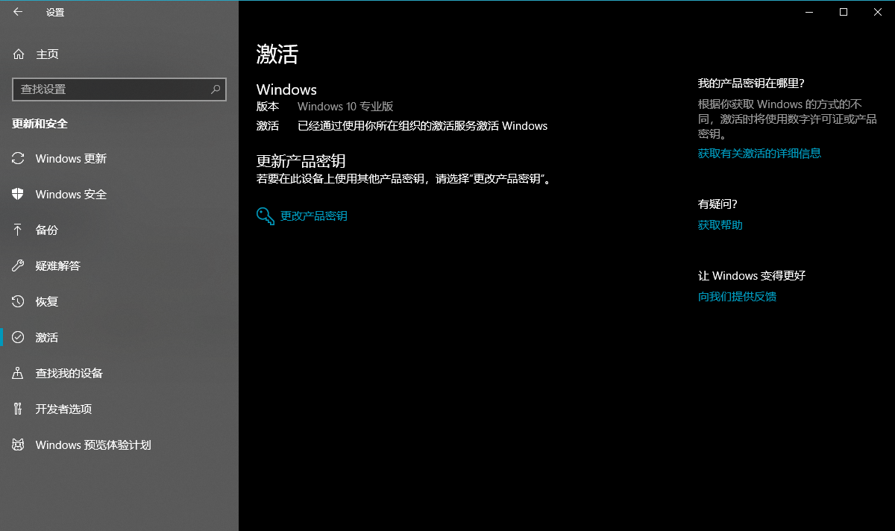
Task: Click the 更新和安全 section heading
Action: [40, 124]
